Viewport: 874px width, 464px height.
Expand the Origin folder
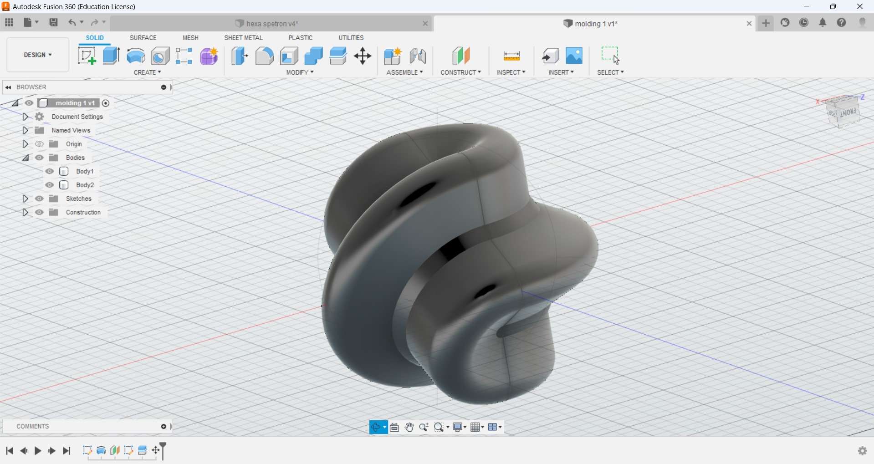click(x=26, y=144)
